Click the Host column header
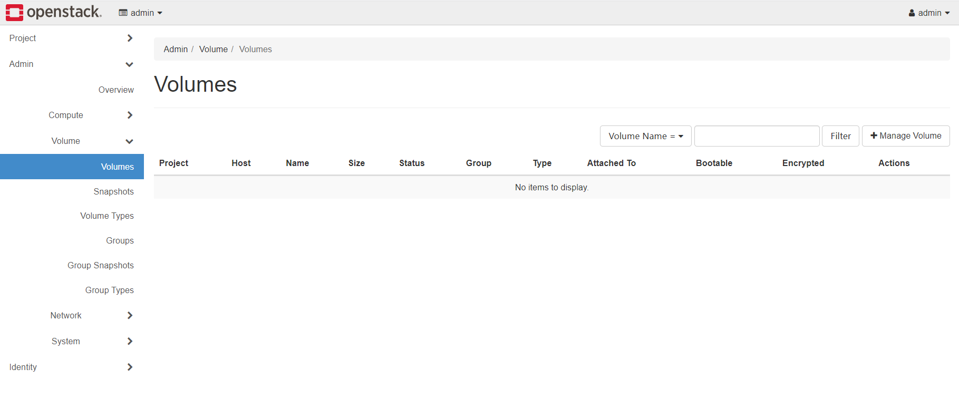959x398 pixels. [241, 163]
